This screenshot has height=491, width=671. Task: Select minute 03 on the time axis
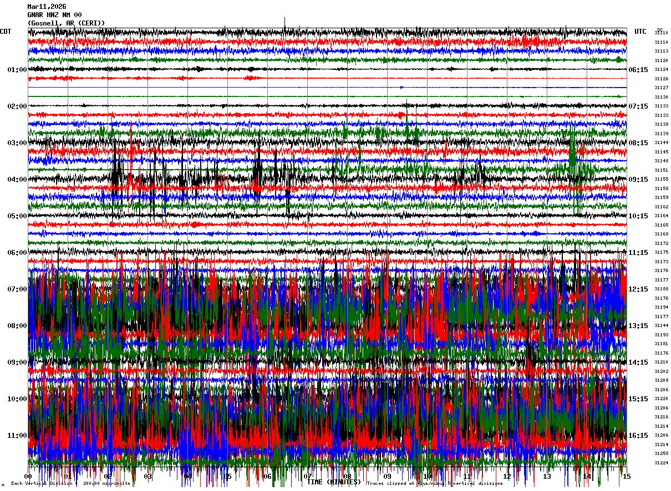click(148, 477)
